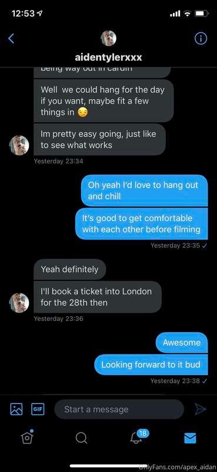217x472 pixels.
Task: Open the GIF picker
Action: (x=38, y=409)
